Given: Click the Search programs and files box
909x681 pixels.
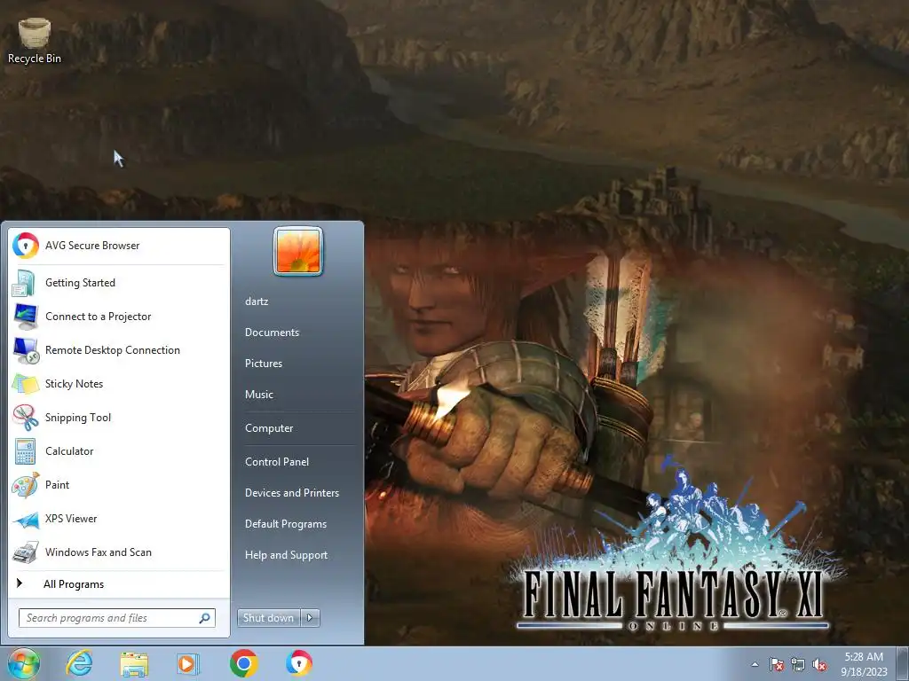Looking at the screenshot, I should (x=116, y=618).
